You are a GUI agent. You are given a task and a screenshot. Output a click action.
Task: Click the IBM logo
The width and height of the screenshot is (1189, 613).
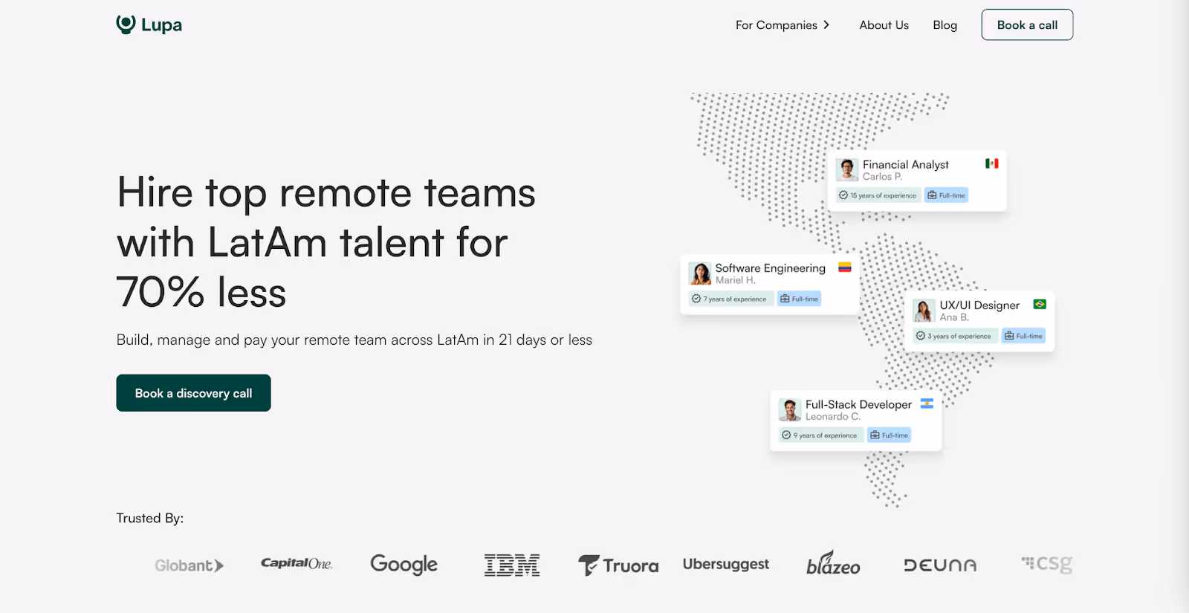(512, 565)
